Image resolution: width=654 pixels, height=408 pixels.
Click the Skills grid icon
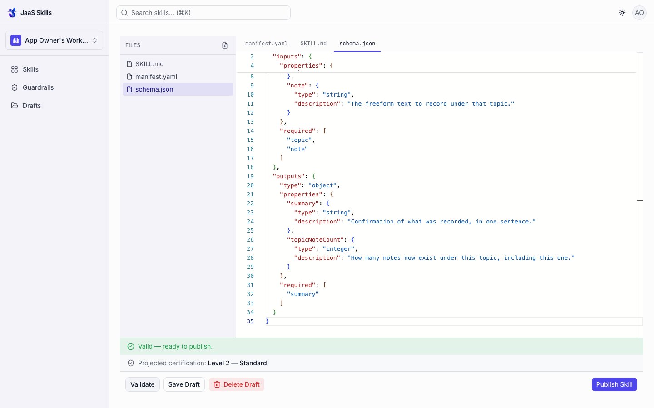click(x=15, y=69)
